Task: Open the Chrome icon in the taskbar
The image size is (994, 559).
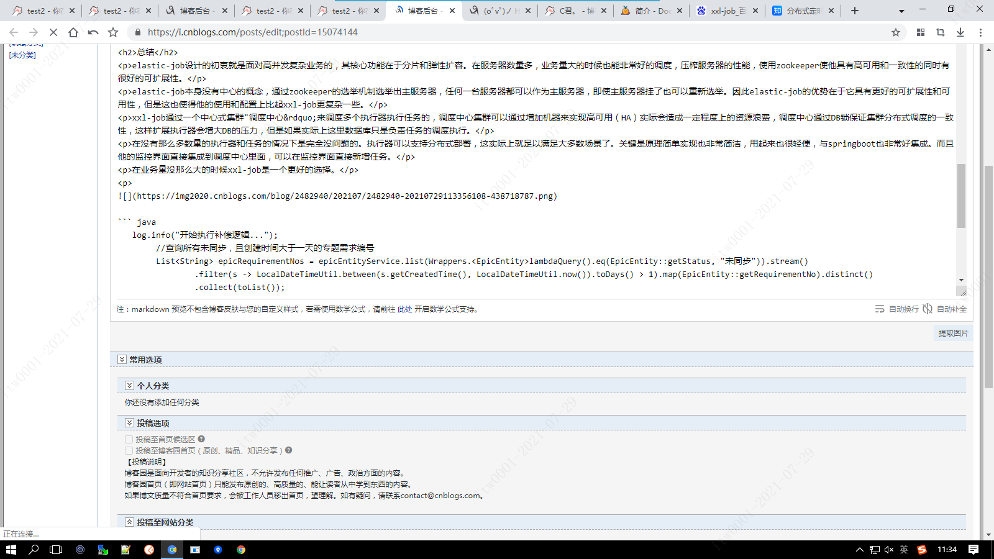Action: 241,550
